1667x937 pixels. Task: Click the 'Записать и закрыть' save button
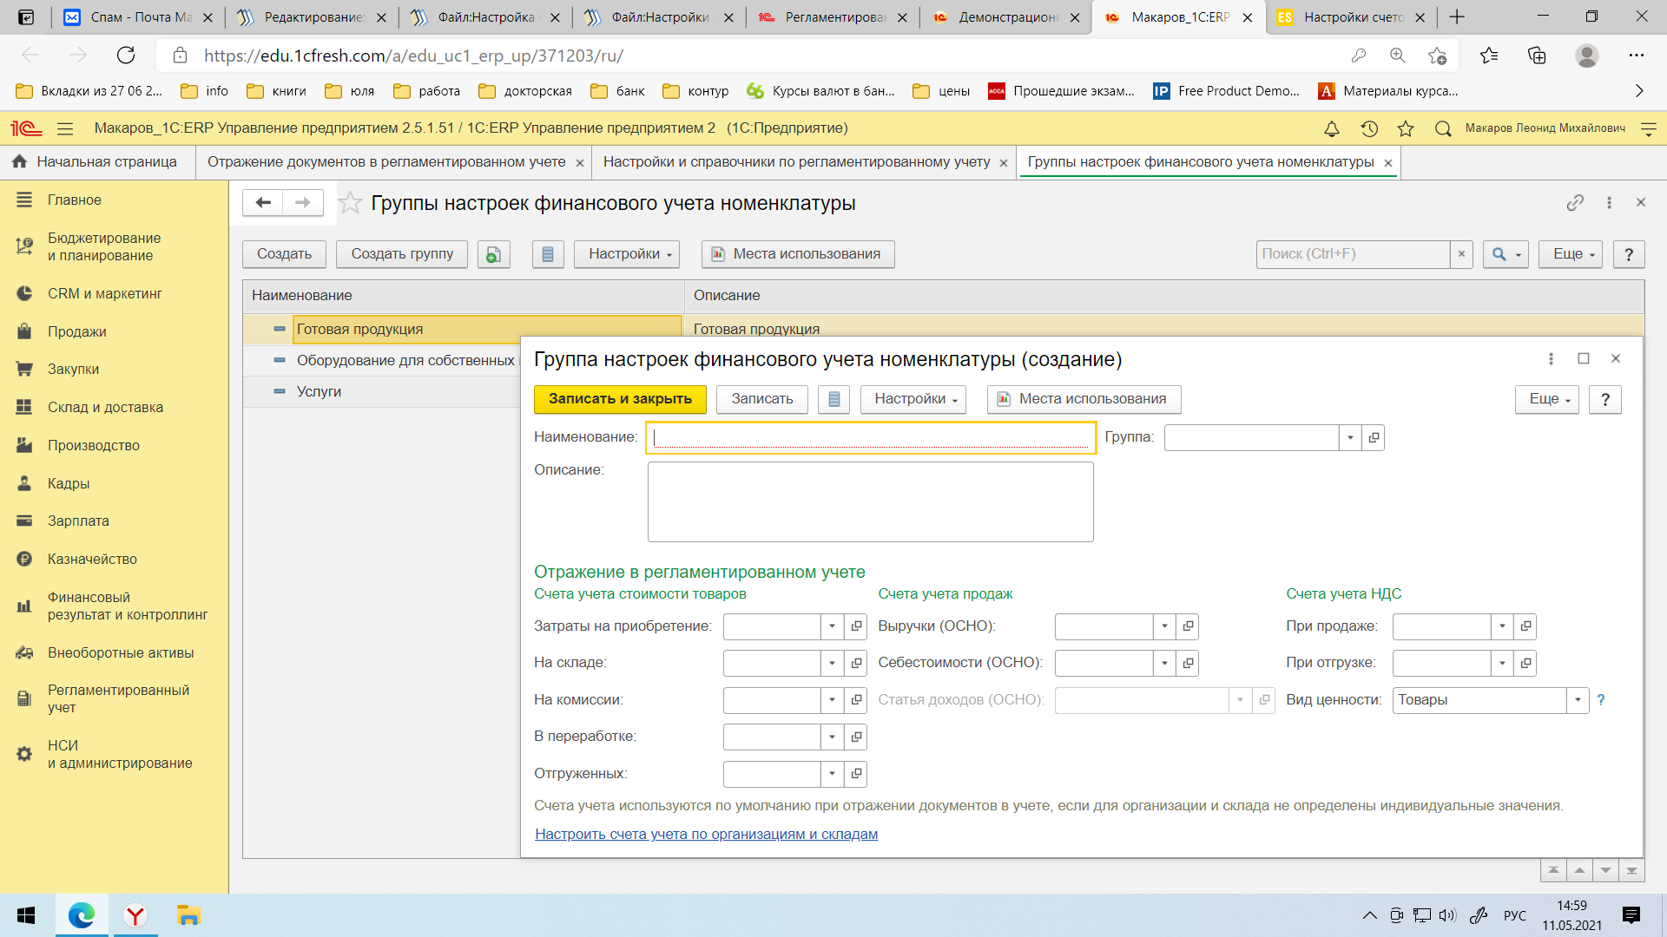pos(619,398)
